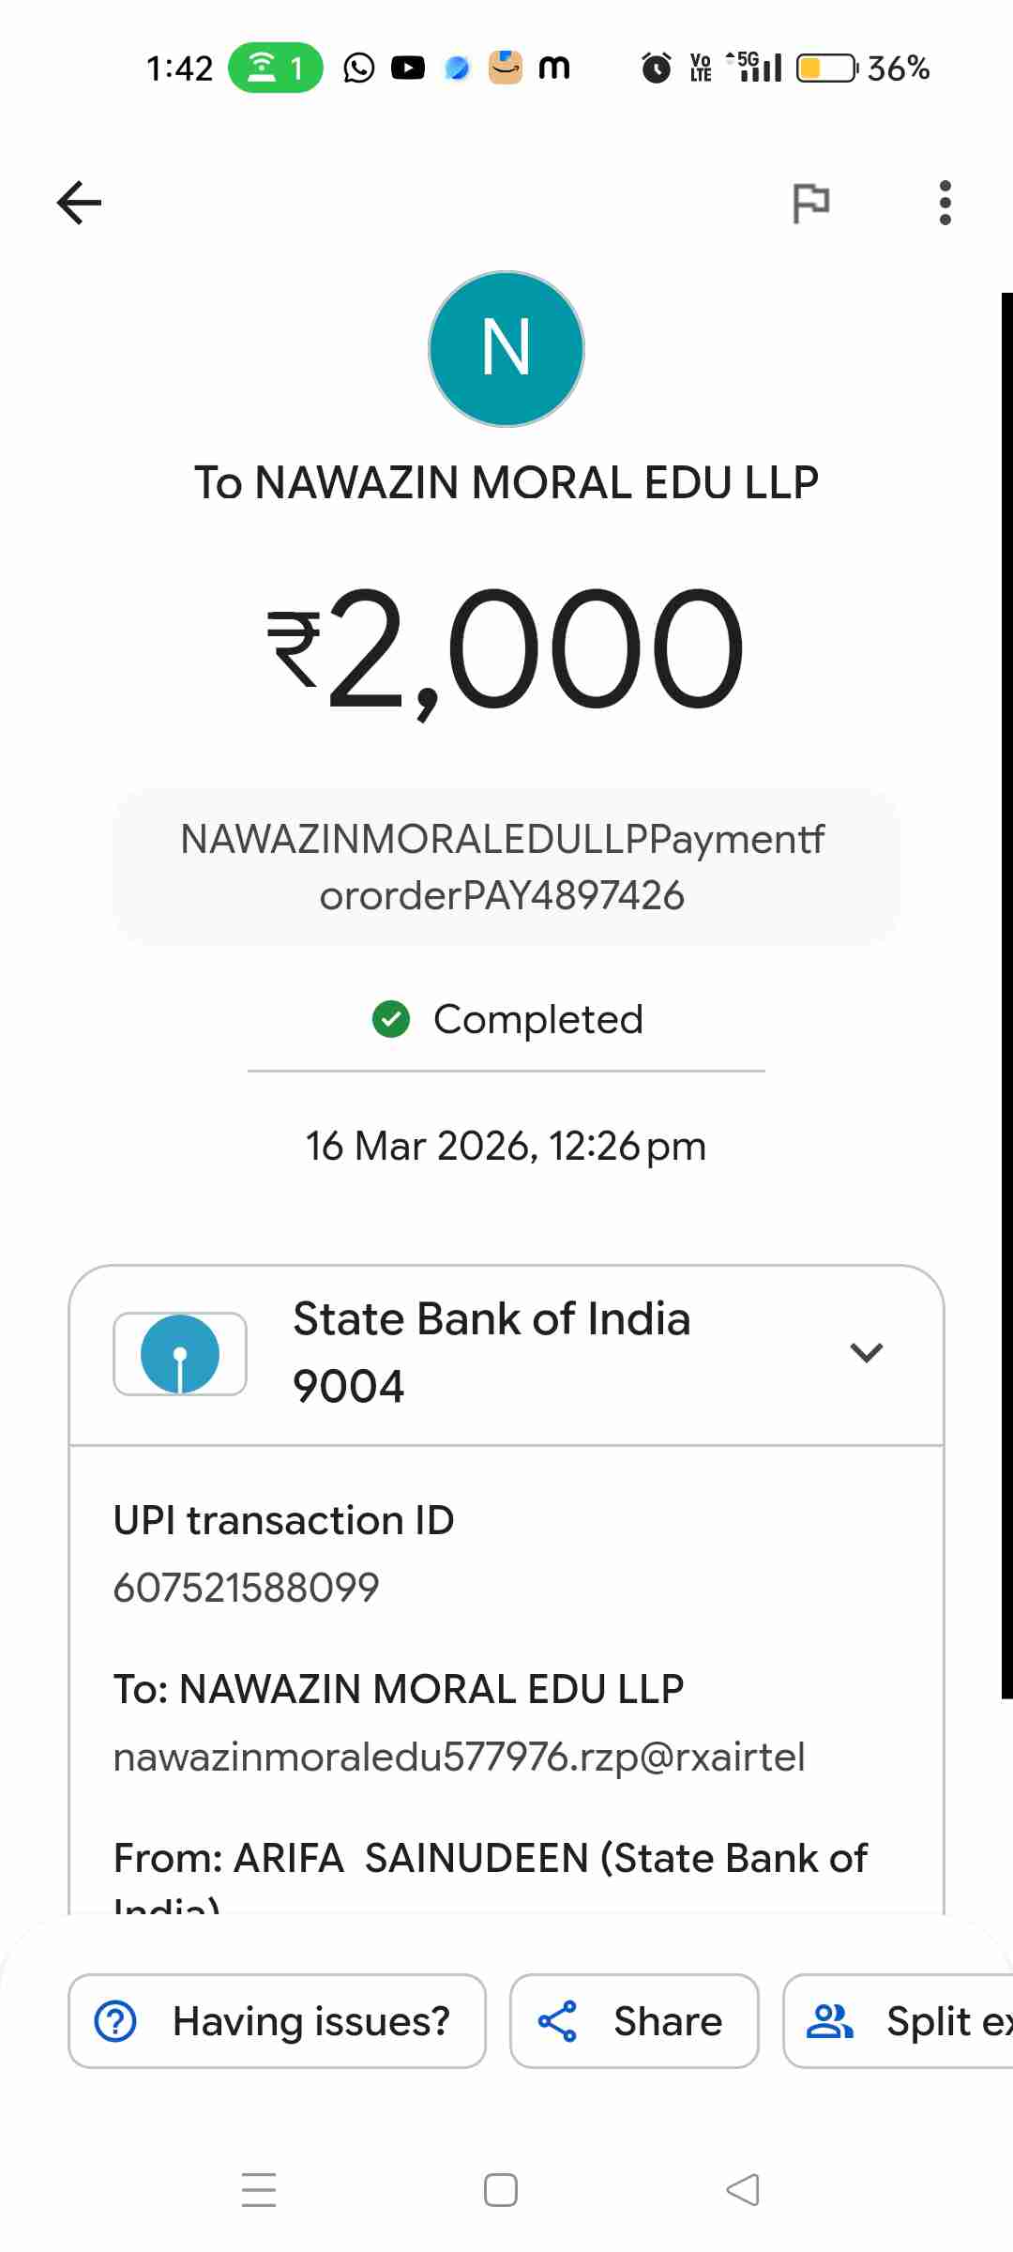The image size is (1013, 2252).
Task: Tap the green Completed checkmark icon
Action: tap(391, 1020)
